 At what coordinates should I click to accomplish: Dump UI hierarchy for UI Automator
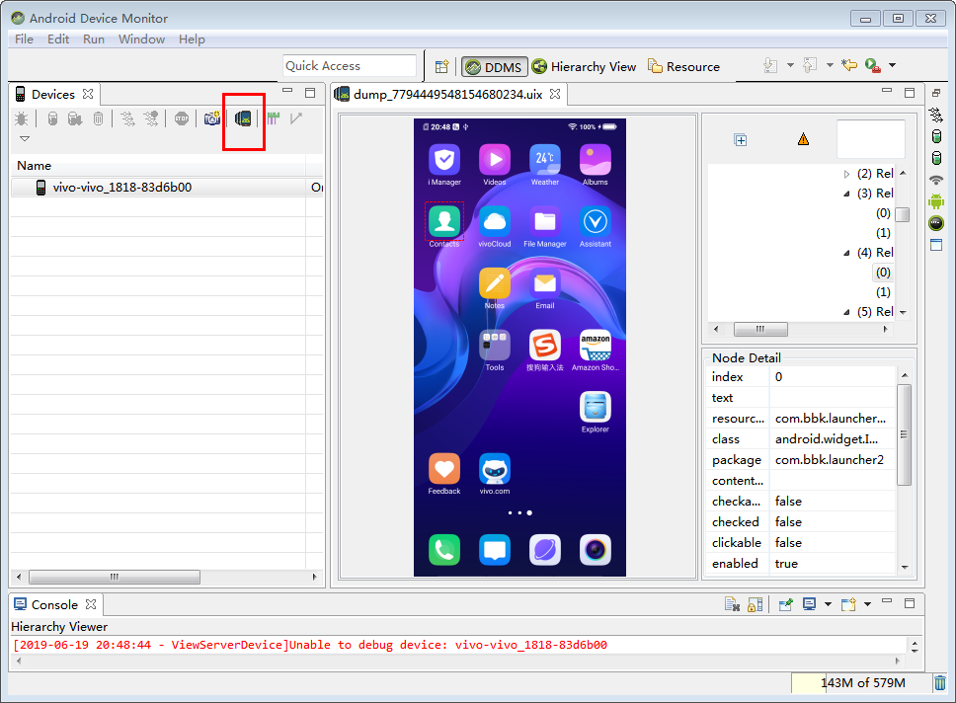[243, 118]
